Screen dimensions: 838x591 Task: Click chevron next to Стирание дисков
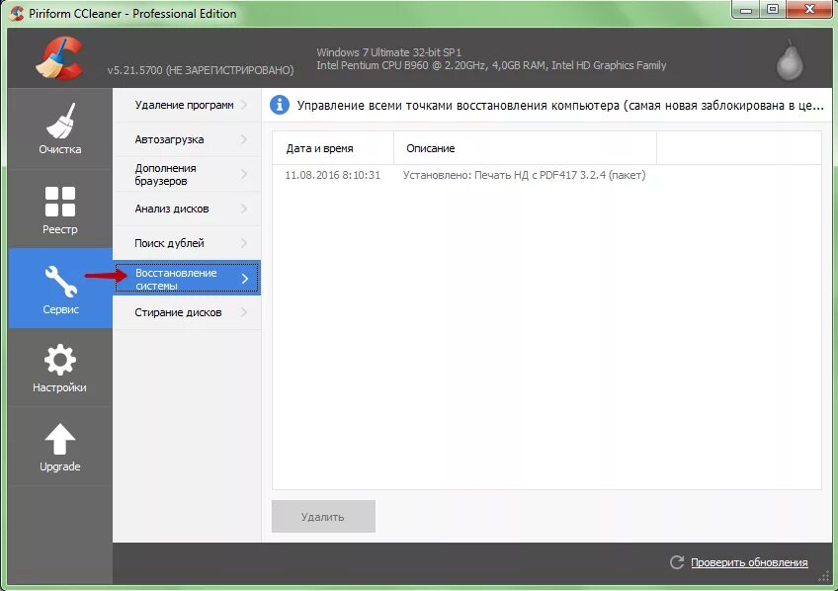click(x=244, y=312)
